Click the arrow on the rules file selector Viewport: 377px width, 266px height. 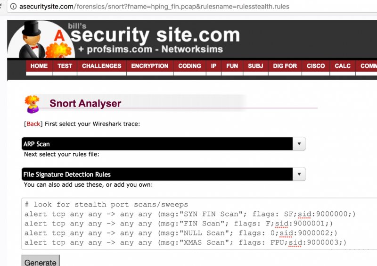[x=299, y=175]
